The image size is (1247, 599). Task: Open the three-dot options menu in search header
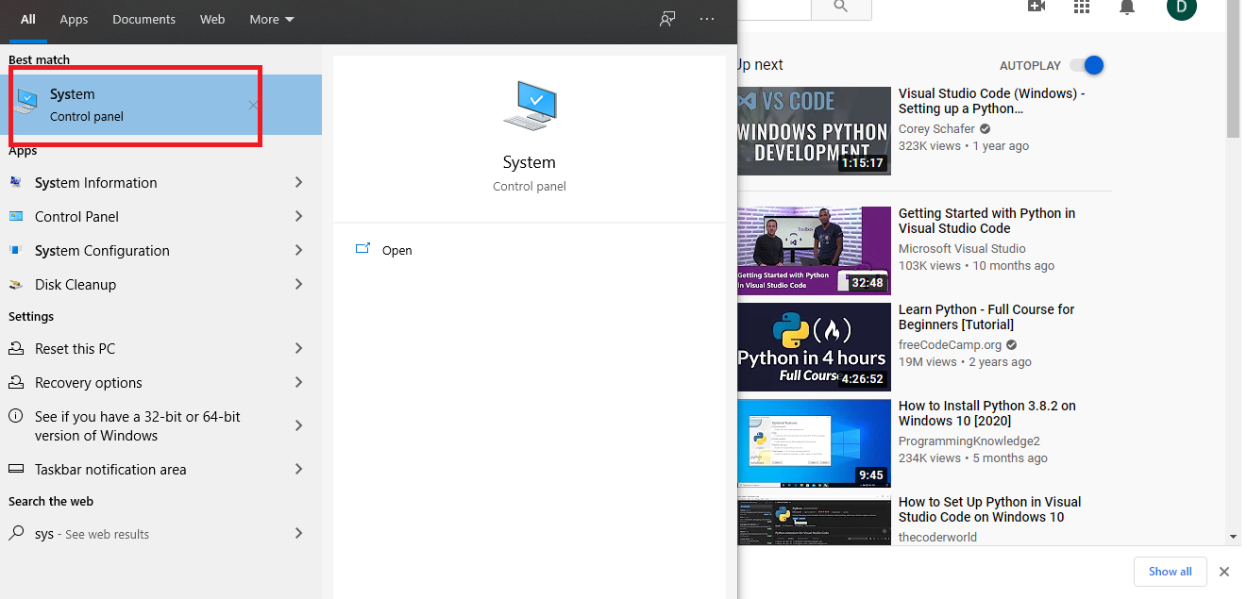pos(707,19)
